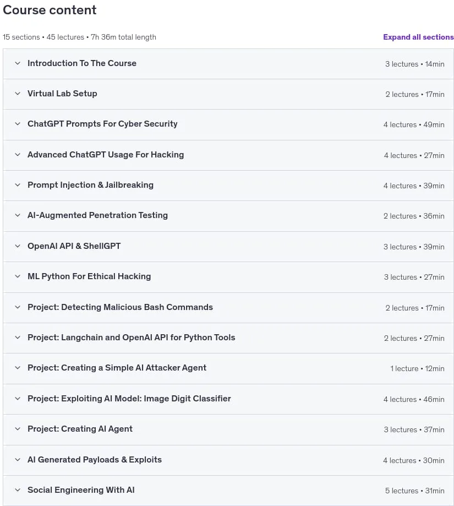Expand Project: Creating a Simple AI Attacker Agent chevron

tap(18, 368)
